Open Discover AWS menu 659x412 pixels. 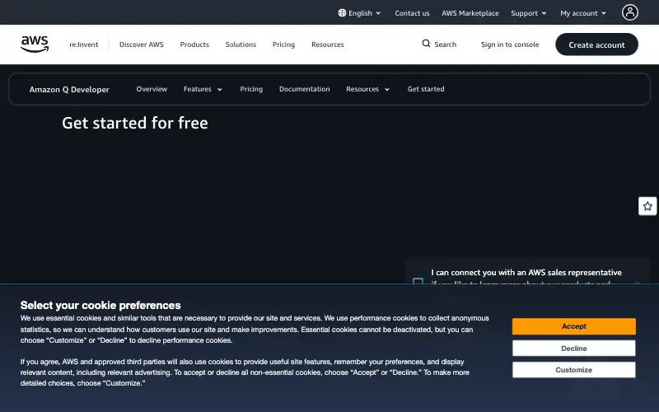pyautogui.click(x=141, y=44)
